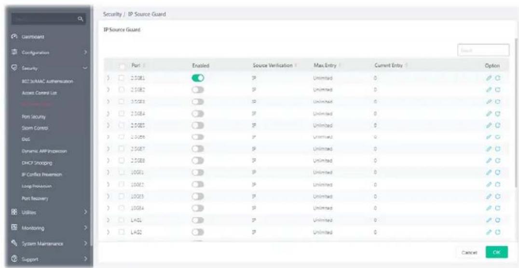The width and height of the screenshot is (519, 268).
Task: Open Loop Protection page
Action: [x=37, y=186]
